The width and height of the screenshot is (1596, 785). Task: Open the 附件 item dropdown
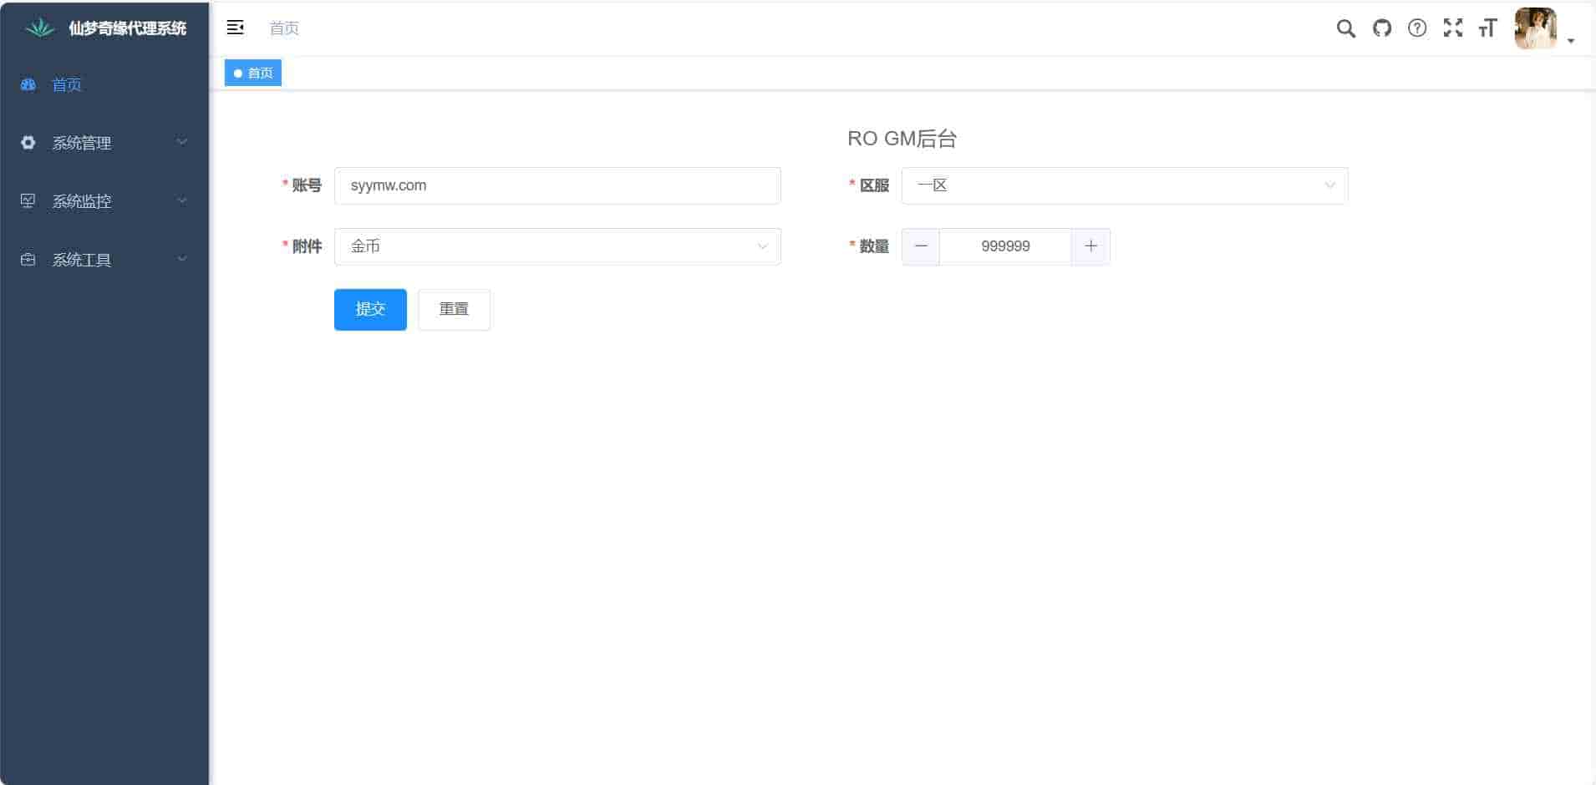[x=557, y=246]
